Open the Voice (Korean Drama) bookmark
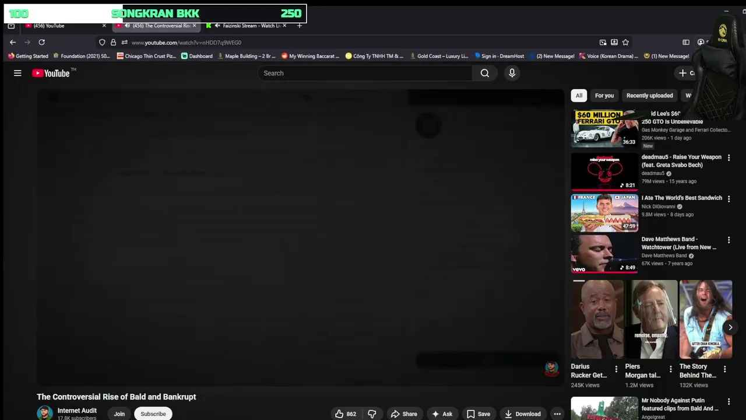746x420 pixels. point(608,56)
